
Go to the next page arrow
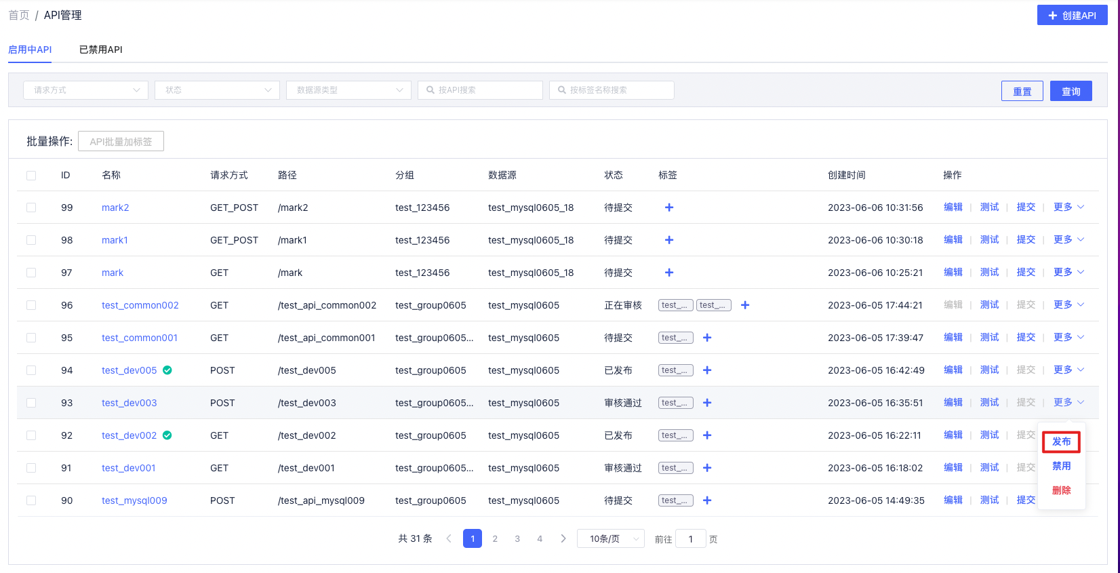563,538
